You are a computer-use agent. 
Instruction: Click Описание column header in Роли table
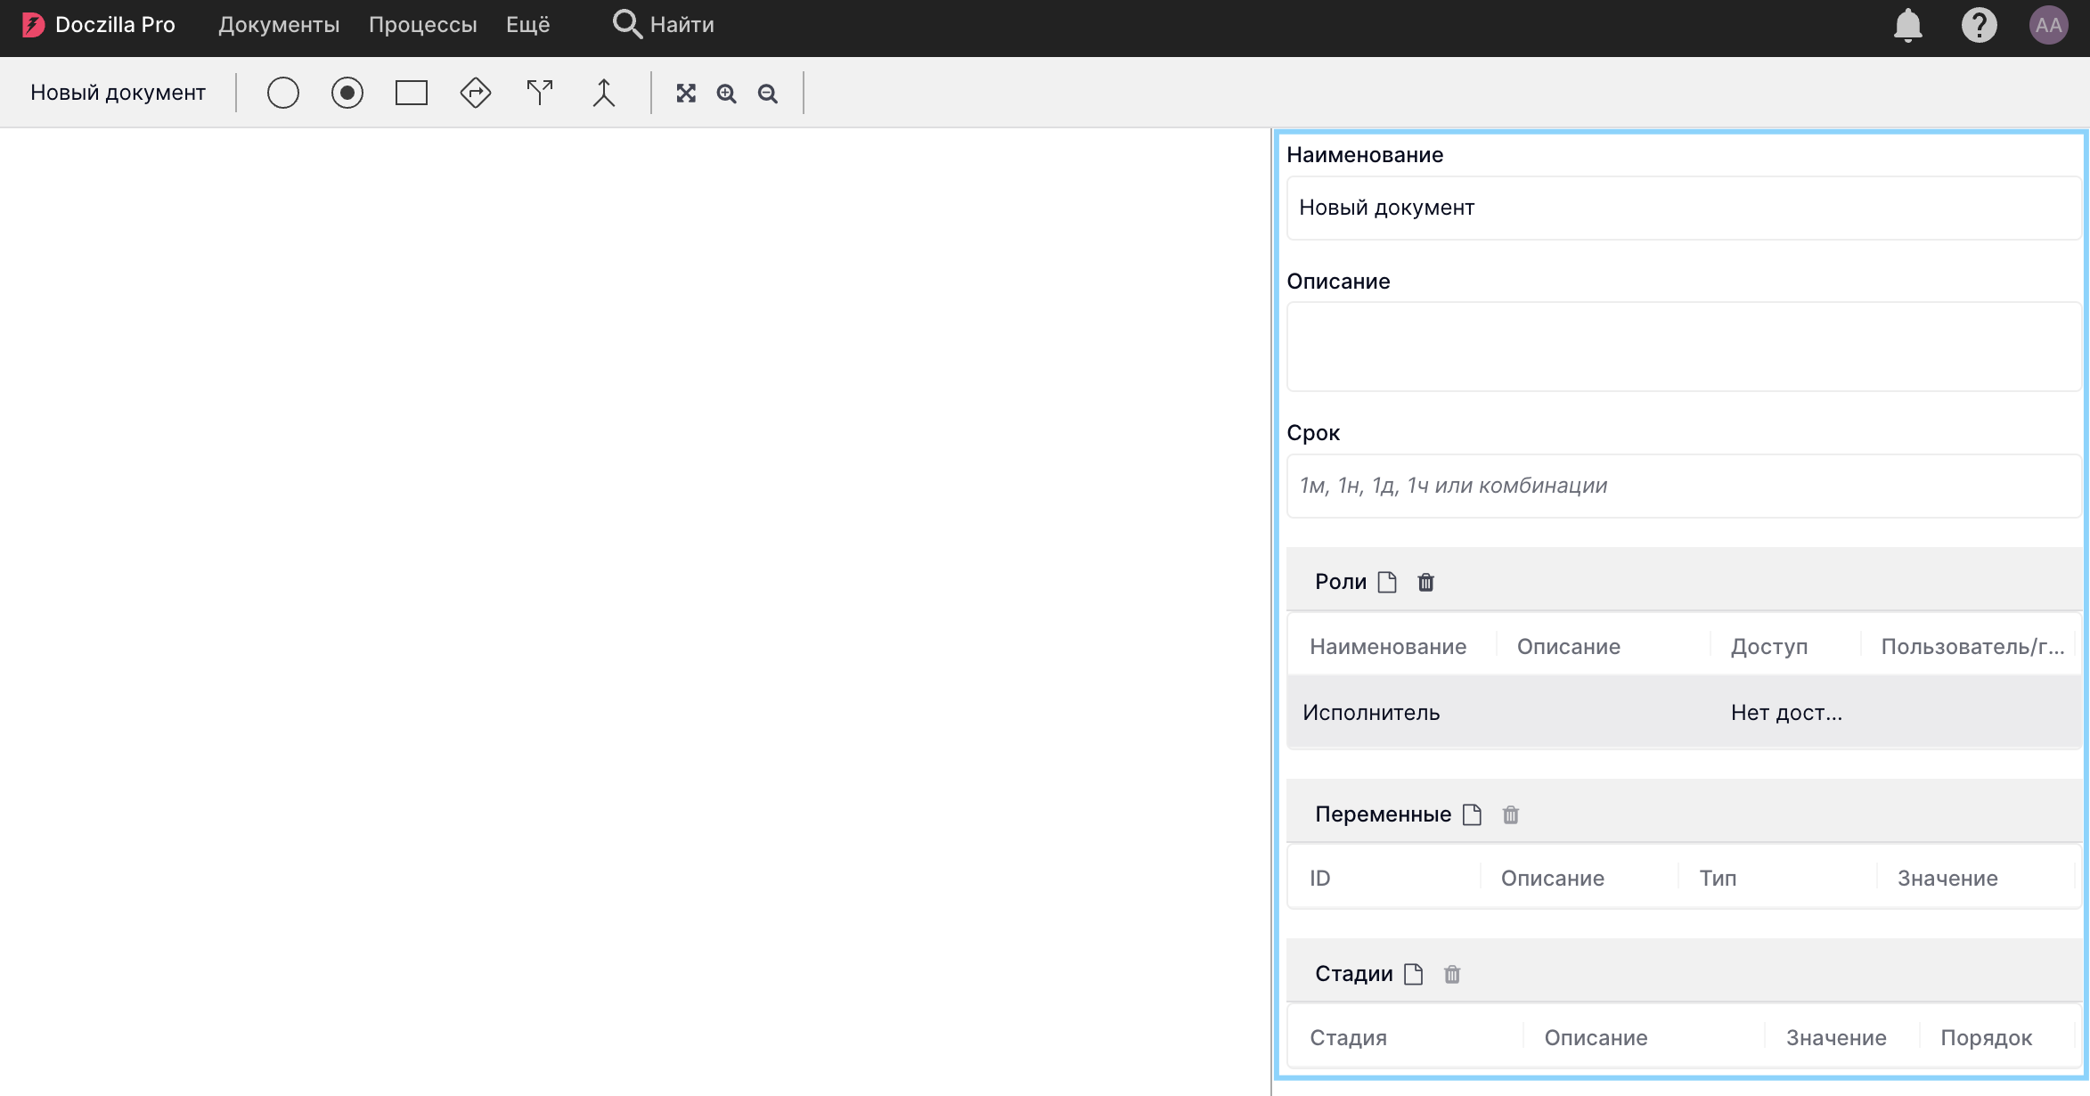[1569, 647]
